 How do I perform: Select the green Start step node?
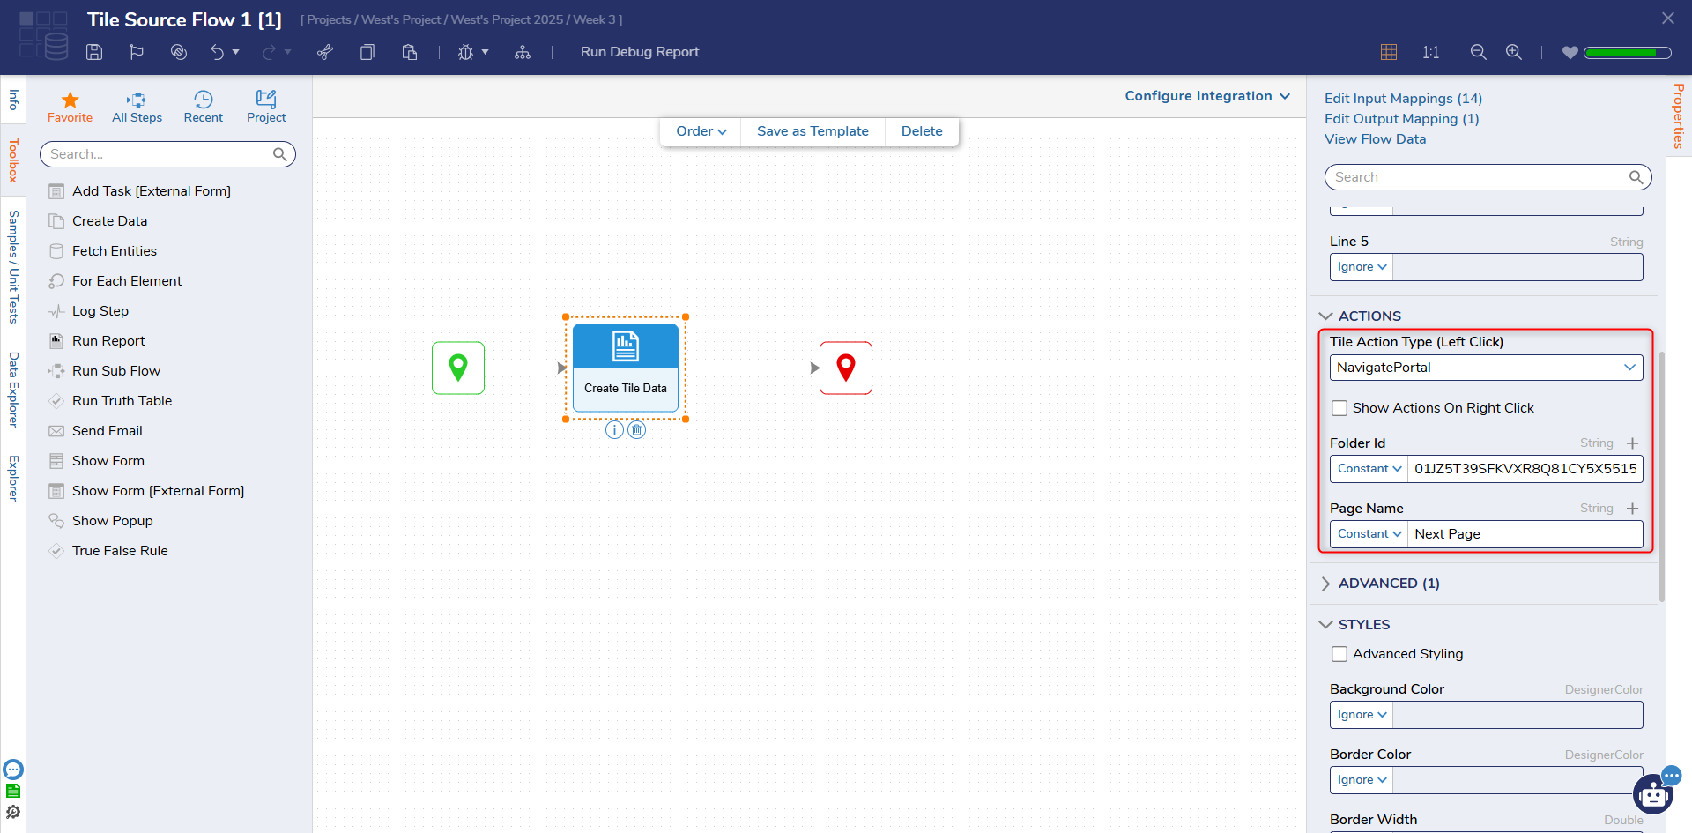click(458, 368)
